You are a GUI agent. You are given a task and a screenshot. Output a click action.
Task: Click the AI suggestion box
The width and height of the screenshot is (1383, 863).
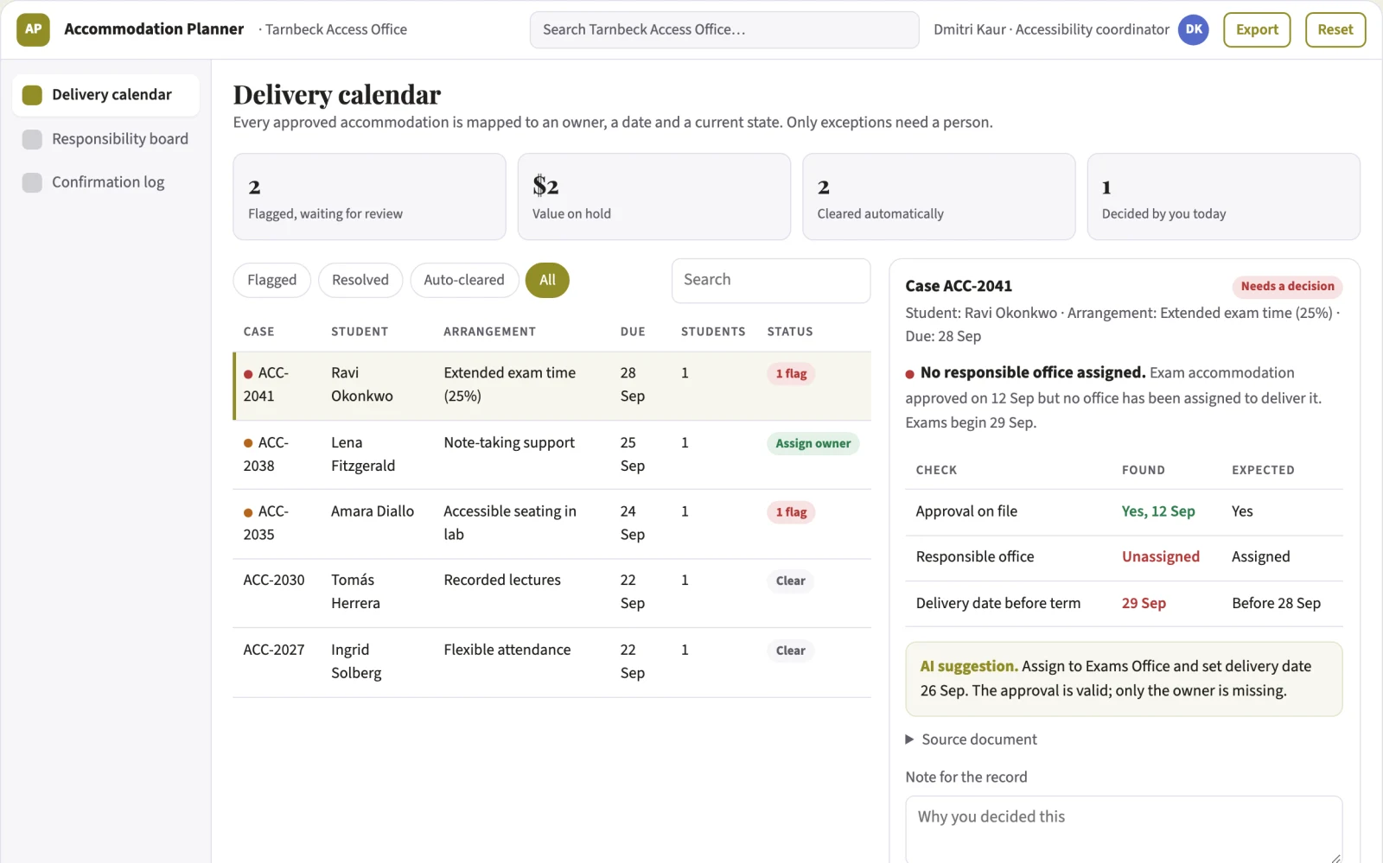coord(1124,679)
